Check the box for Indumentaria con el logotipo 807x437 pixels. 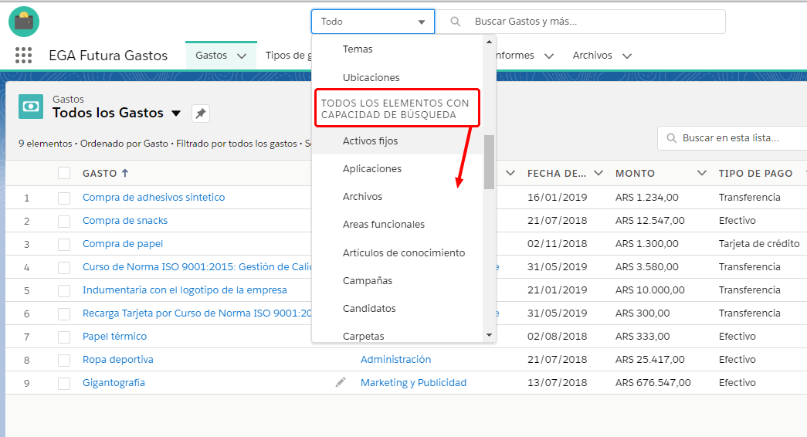[x=64, y=290]
